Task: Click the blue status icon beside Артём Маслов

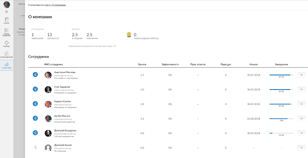Action: [35, 118]
